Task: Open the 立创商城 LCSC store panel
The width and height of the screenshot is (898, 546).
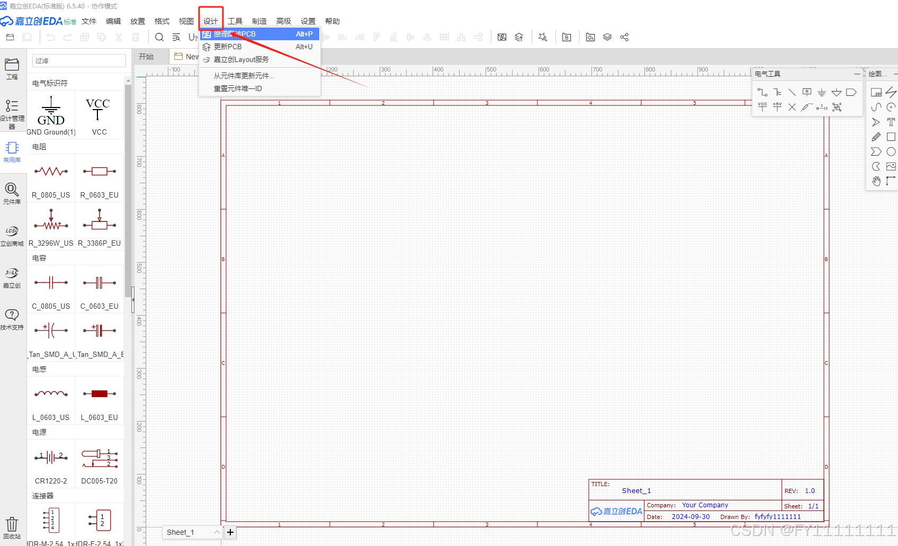Action: coord(12,236)
